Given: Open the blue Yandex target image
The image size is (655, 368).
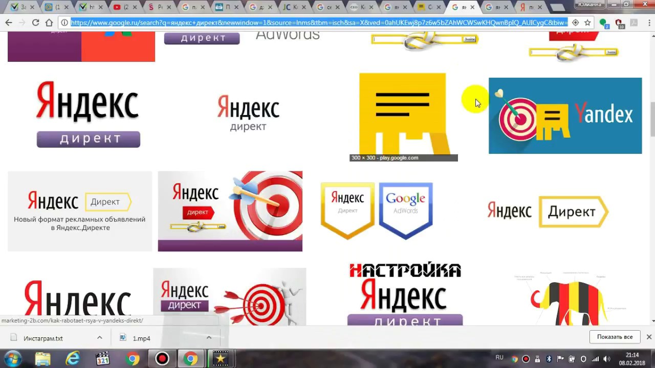Looking at the screenshot, I should [x=565, y=116].
